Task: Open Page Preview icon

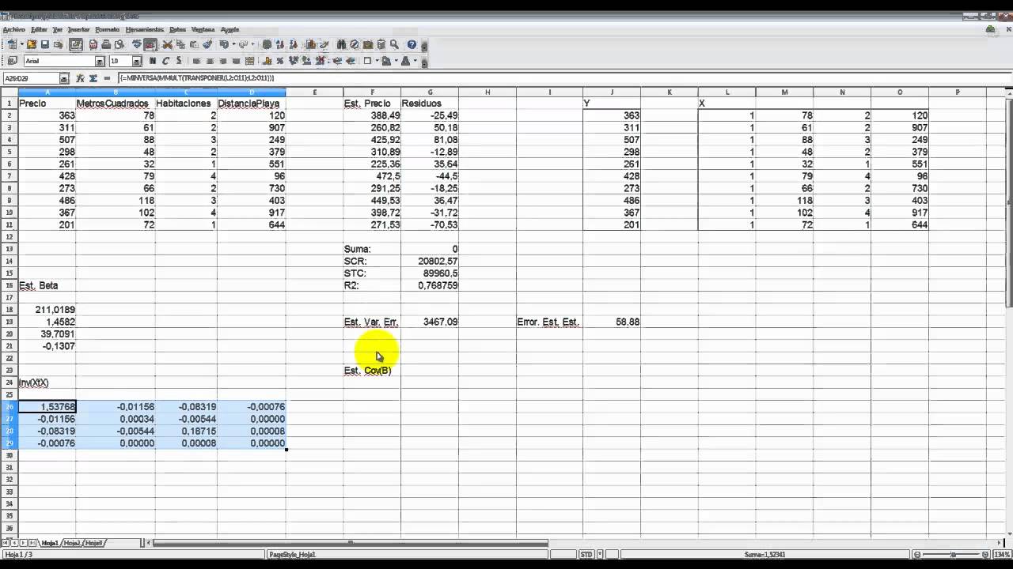Action: point(119,45)
